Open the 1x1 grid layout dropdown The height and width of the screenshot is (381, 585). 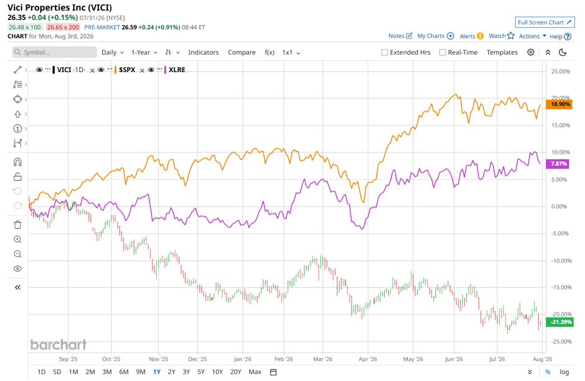pos(291,52)
